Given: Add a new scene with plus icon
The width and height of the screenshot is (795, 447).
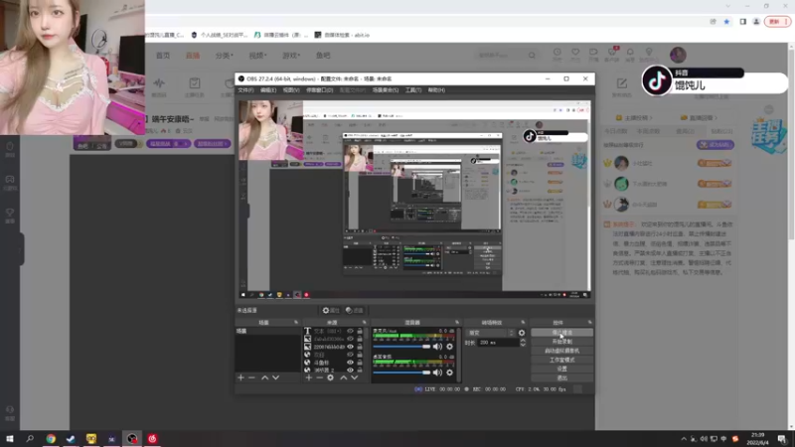Looking at the screenshot, I should click(x=240, y=377).
